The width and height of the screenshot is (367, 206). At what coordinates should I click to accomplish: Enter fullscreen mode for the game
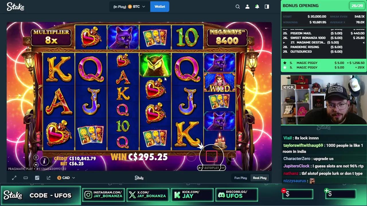14,178
